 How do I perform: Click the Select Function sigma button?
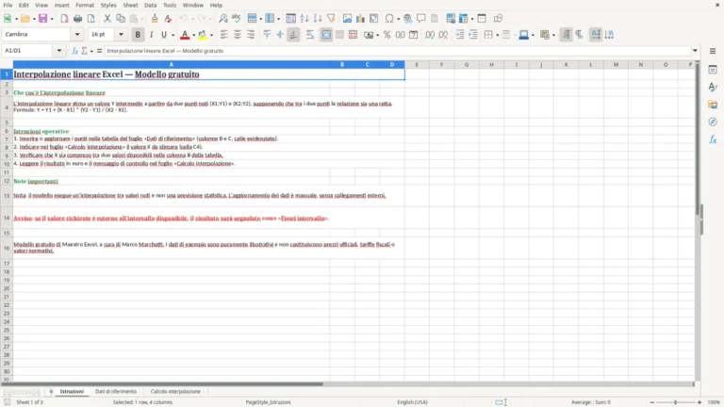point(84,51)
